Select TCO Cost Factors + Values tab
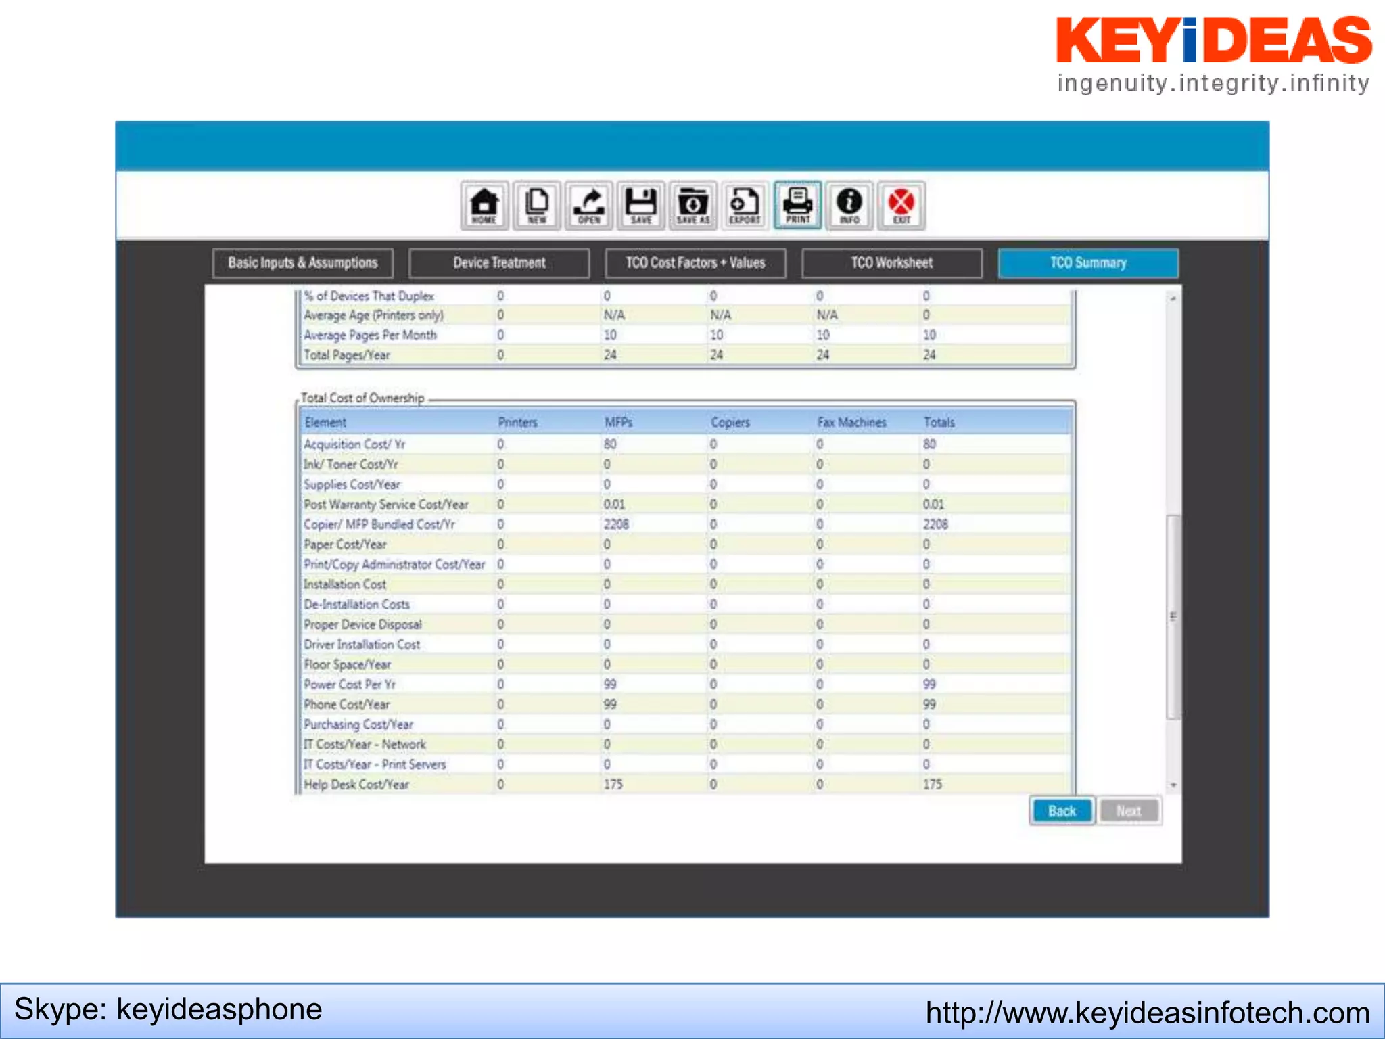 click(695, 263)
